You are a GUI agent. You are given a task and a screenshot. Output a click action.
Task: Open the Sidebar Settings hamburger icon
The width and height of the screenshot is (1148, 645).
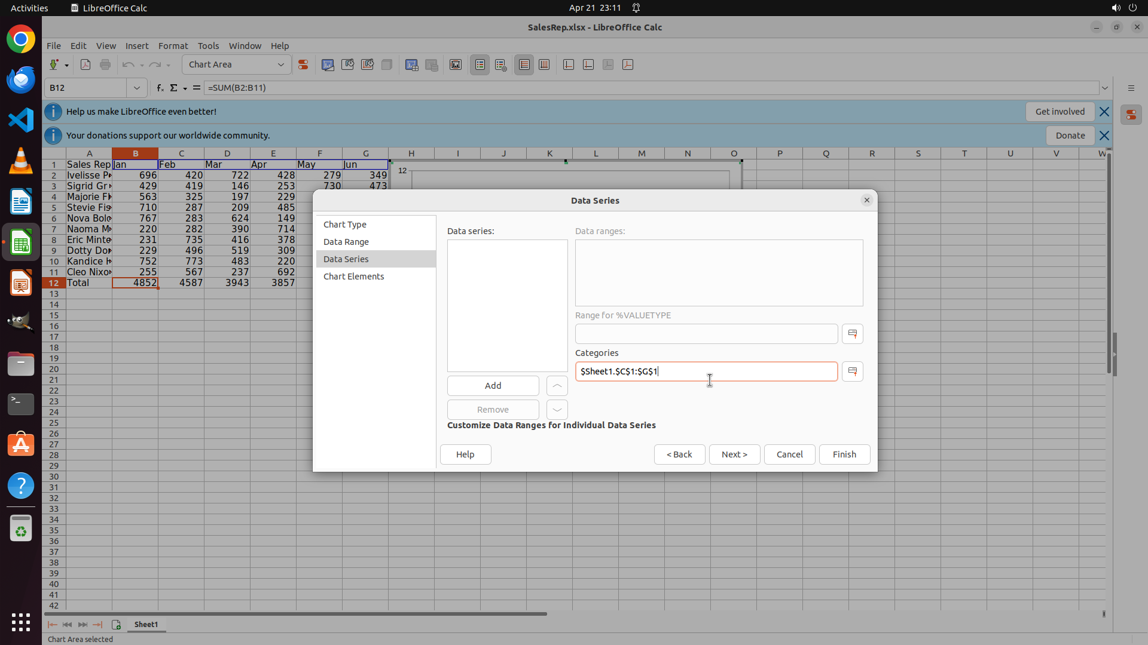pyautogui.click(x=1131, y=88)
